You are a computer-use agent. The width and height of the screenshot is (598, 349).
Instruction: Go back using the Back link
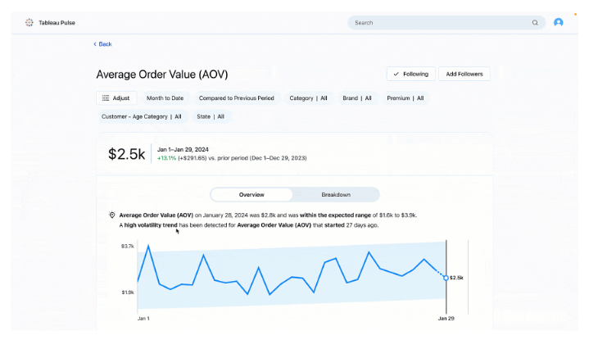pos(105,44)
